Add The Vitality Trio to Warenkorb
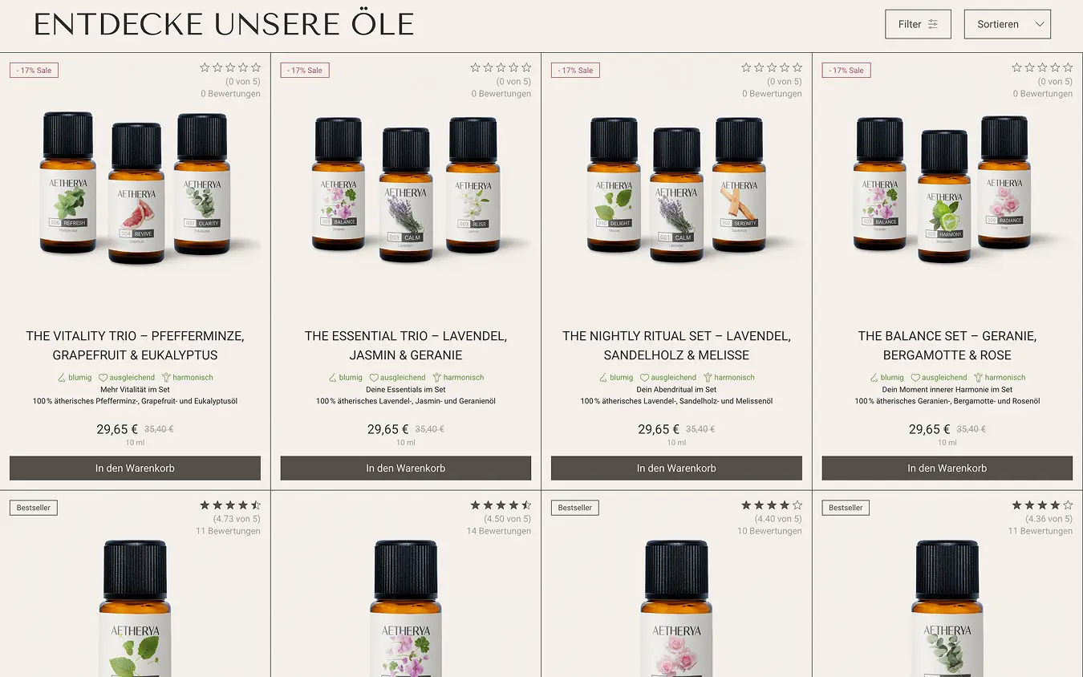Screen dimensions: 1083x677 click(135, 468)
